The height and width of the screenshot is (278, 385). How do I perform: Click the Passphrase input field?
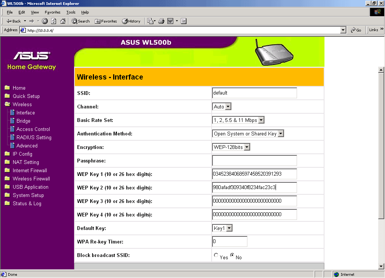pyautogui.click(x=255, y=161)
